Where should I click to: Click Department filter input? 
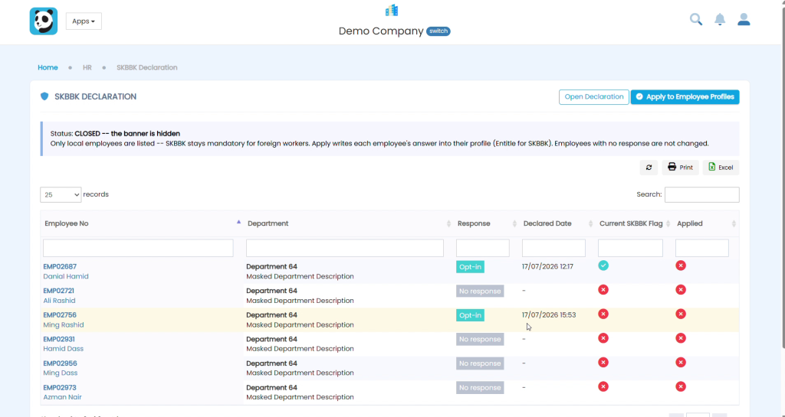pyautogui.click(x=345, y=248)
